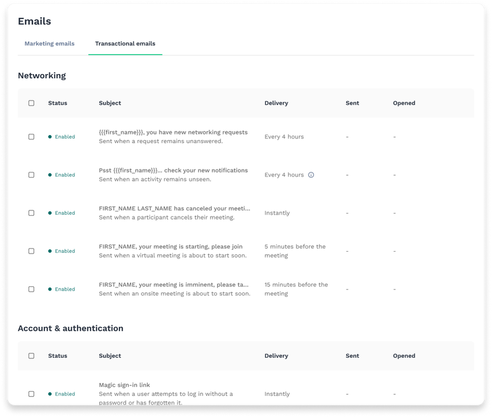Click Enabled status of networking requests email

tap(64, 137)
